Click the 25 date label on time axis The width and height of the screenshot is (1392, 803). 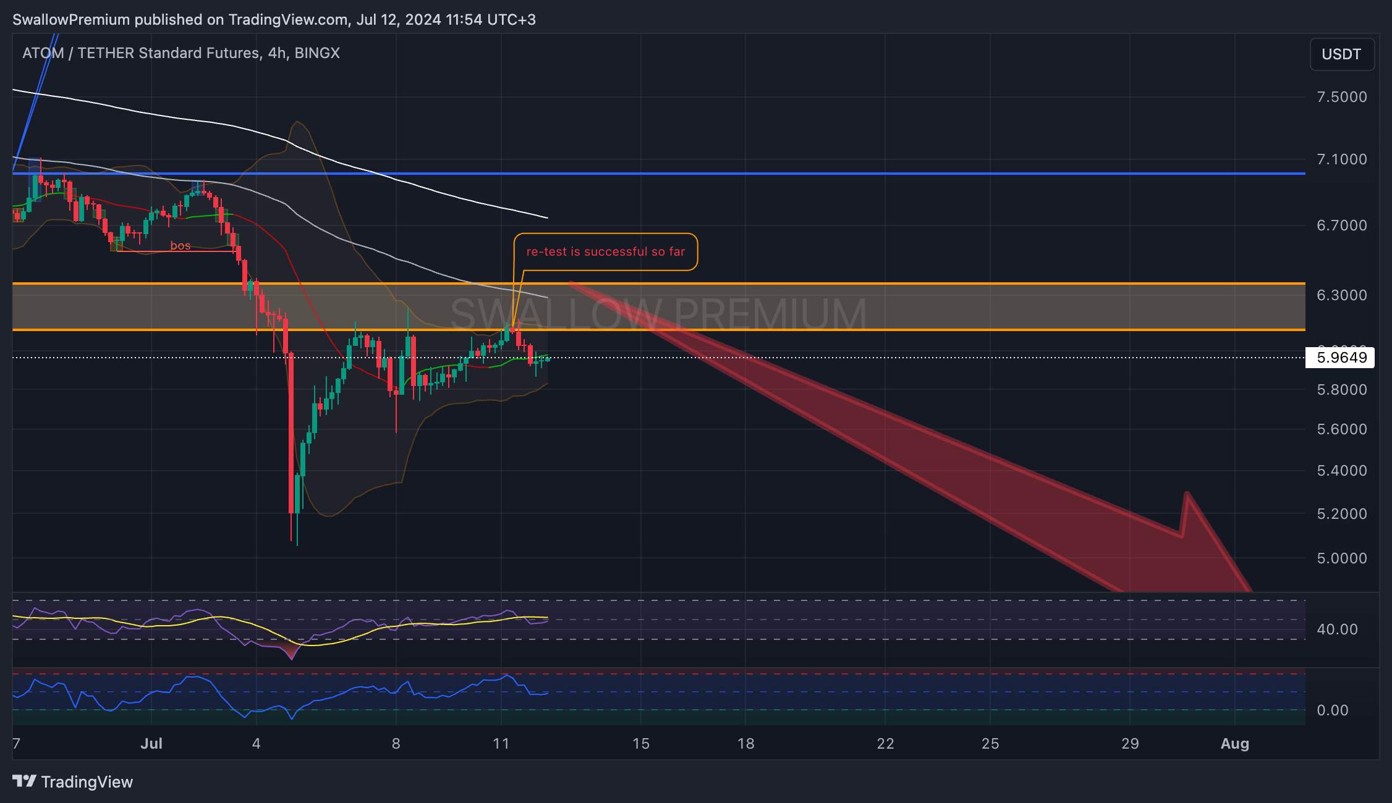[990, 744]
